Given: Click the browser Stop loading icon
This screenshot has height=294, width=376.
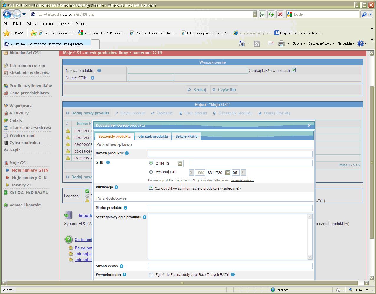Looking at the screenshot, I should coord(280,14).
